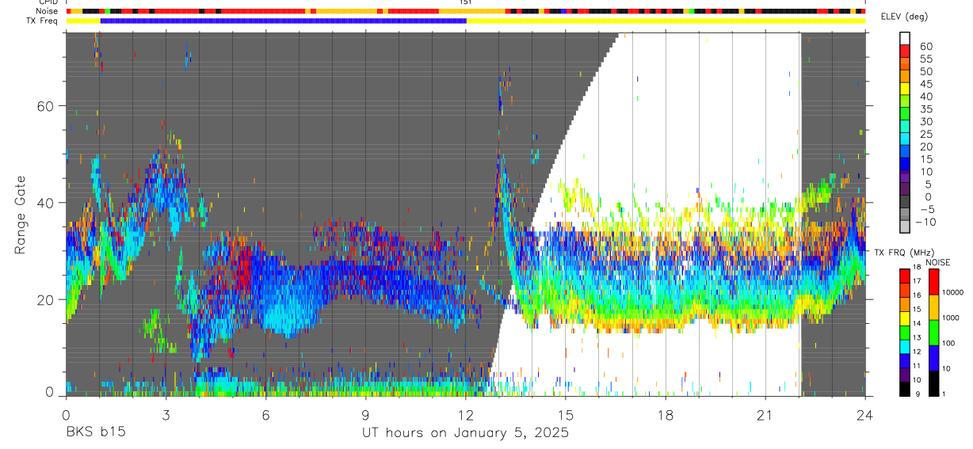The width and height of the screenshot is (973, 449).
Task: Click the TX Freq strip yellow segment after 12 UT
Action: pyautogui.click(x=666, y=21)
